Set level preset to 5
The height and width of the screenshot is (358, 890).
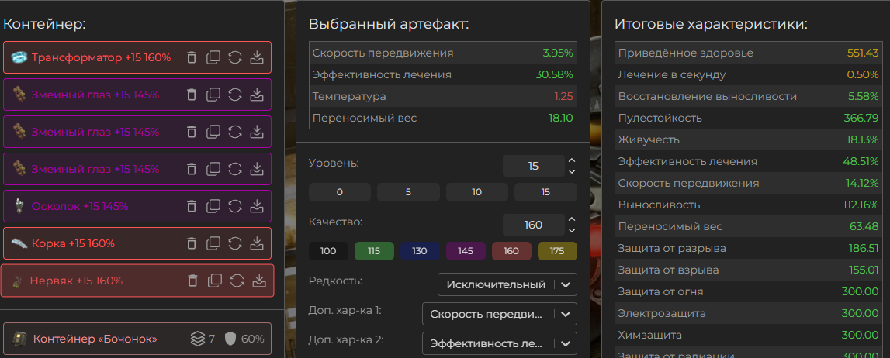[x=408, y=192]
